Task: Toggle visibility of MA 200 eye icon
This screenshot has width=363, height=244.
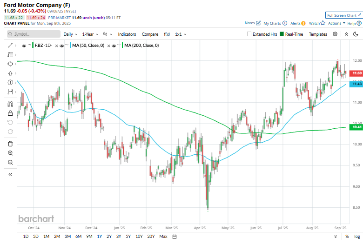Action: coord(114,46)
